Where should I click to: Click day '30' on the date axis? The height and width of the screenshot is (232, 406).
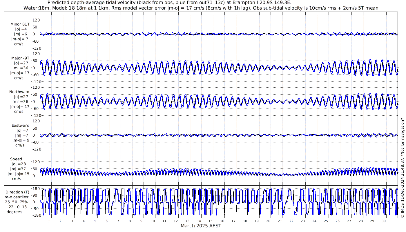tap(384, 221)
